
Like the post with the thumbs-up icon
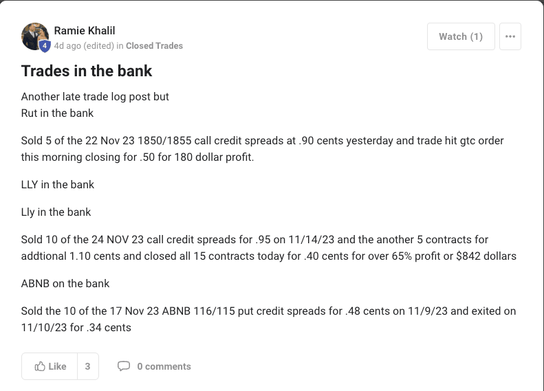[50, 366]
